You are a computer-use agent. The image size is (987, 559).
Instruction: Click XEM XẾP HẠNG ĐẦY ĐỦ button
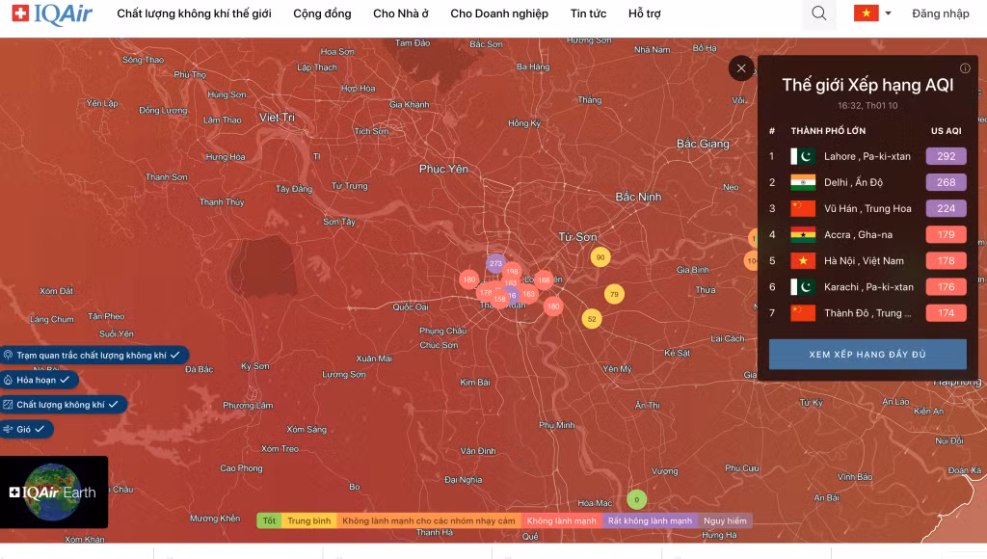pos(867,355)
